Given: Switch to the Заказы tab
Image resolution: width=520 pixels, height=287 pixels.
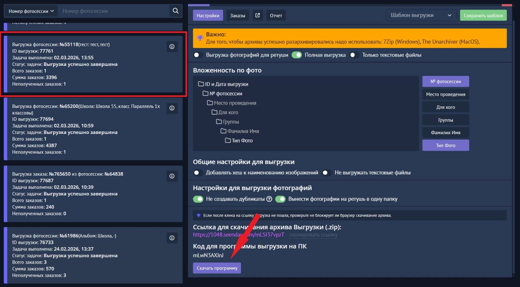Looking at the screenshot, I should (x=237, y=15).
